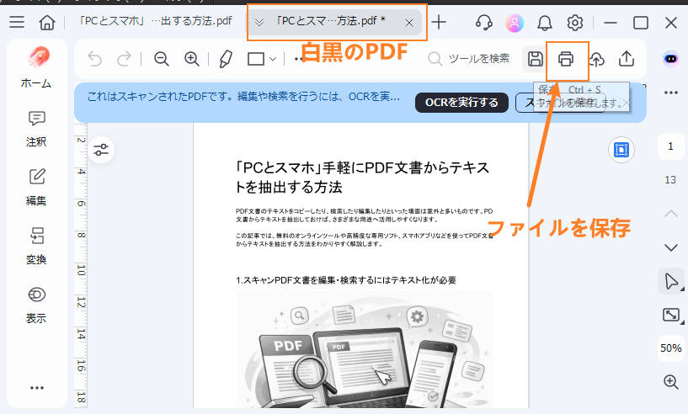Image resolution: width=688 pixels, height=414 pixels.
Task: Click the current page number 1 field
Action: click(x=670, y=146)
